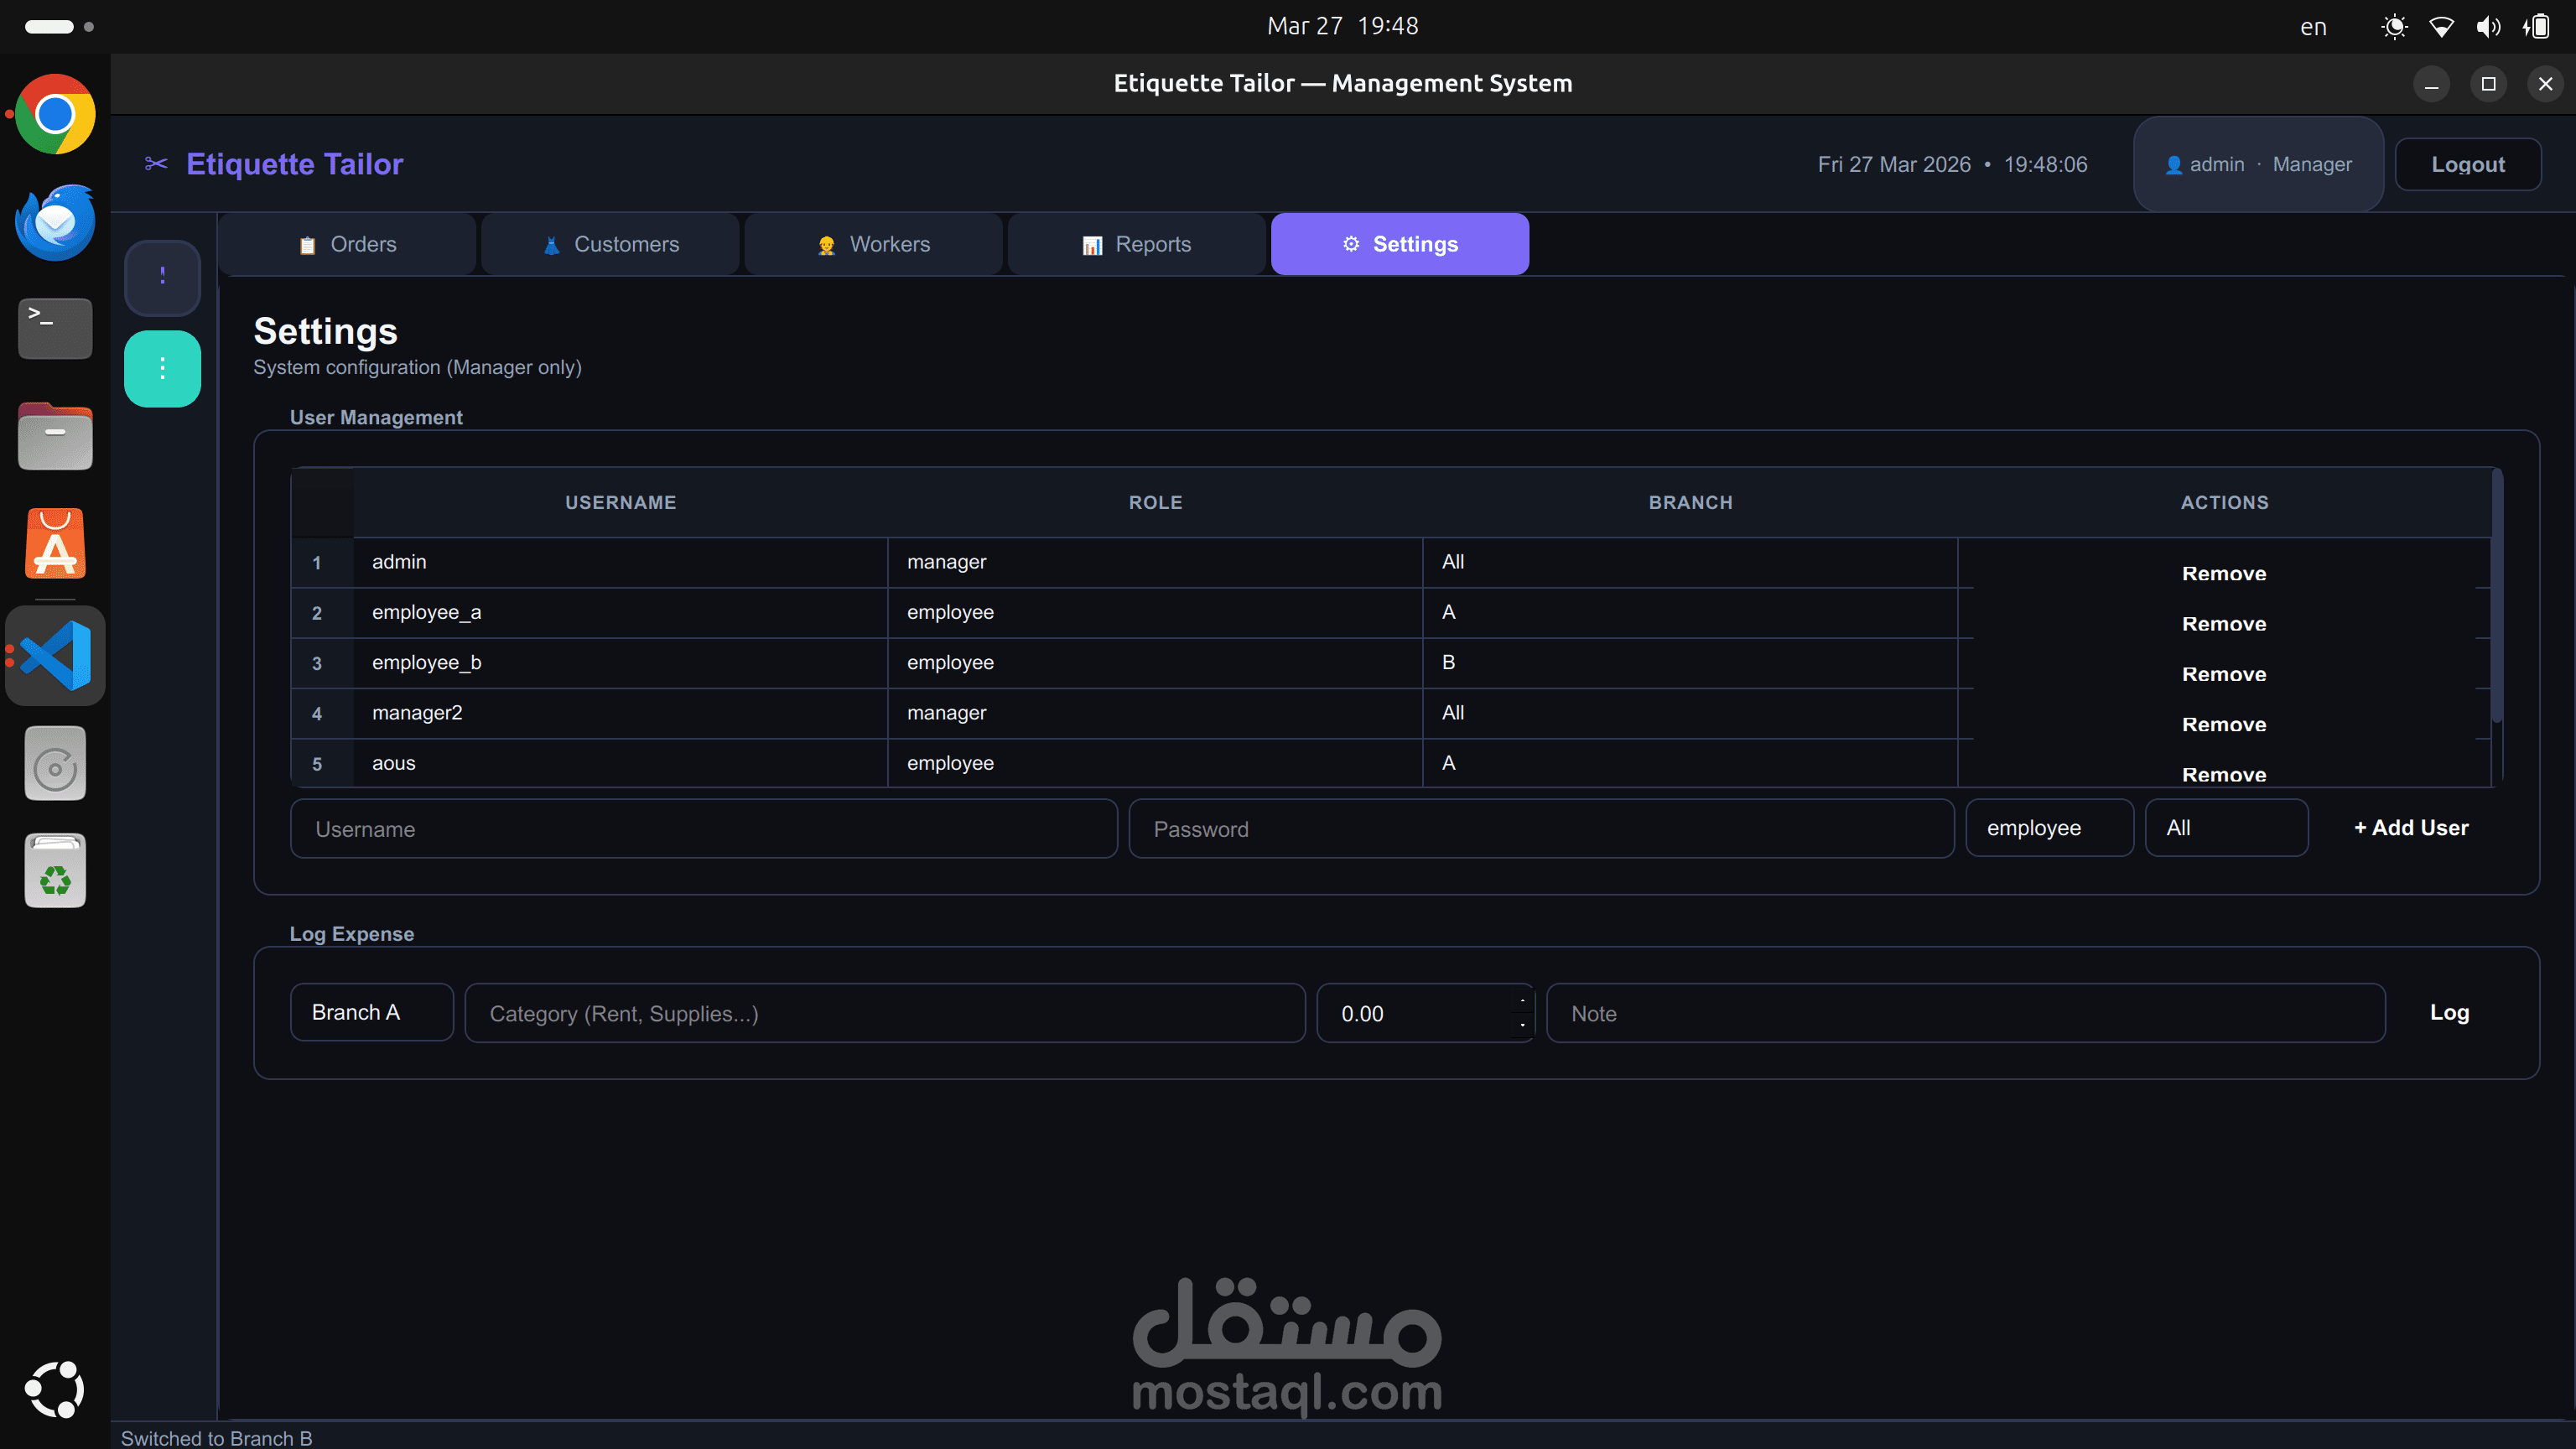Click the Username input field
The height and width of the screenshot is (1449, 2576).
(703, 828)
